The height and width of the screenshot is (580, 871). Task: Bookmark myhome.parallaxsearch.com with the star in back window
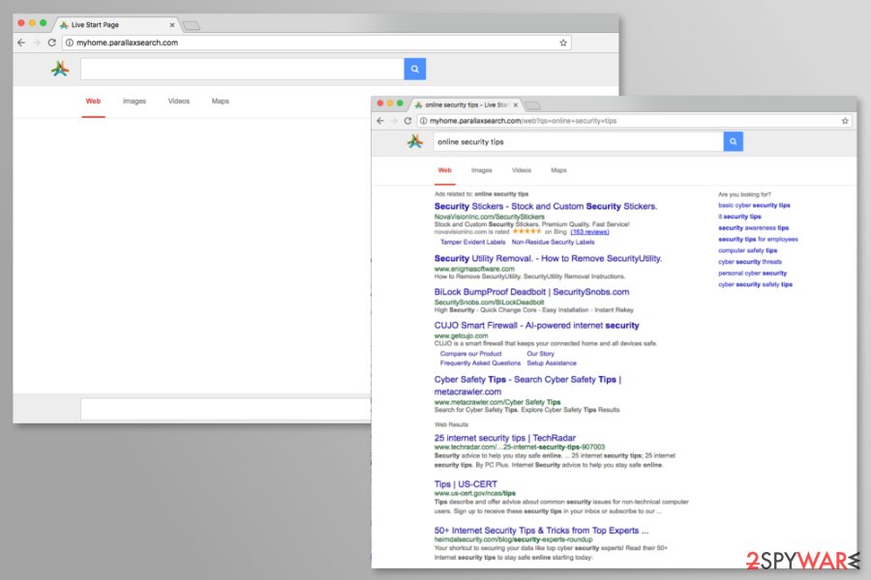(x=562, y=43)
